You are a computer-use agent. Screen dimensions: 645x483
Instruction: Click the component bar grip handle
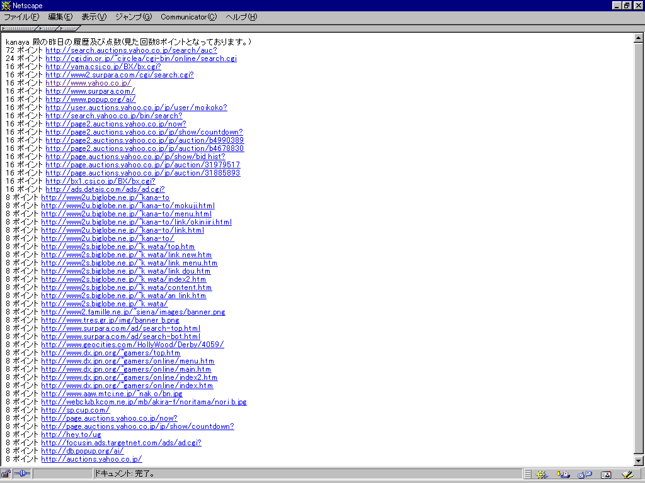[528, 474]
